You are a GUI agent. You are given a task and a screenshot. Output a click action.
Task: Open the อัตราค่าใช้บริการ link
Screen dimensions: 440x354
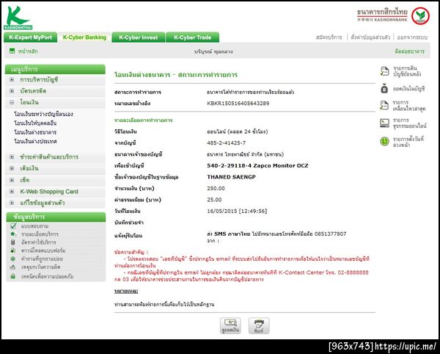pyautogui.click(x=38, y=242)
